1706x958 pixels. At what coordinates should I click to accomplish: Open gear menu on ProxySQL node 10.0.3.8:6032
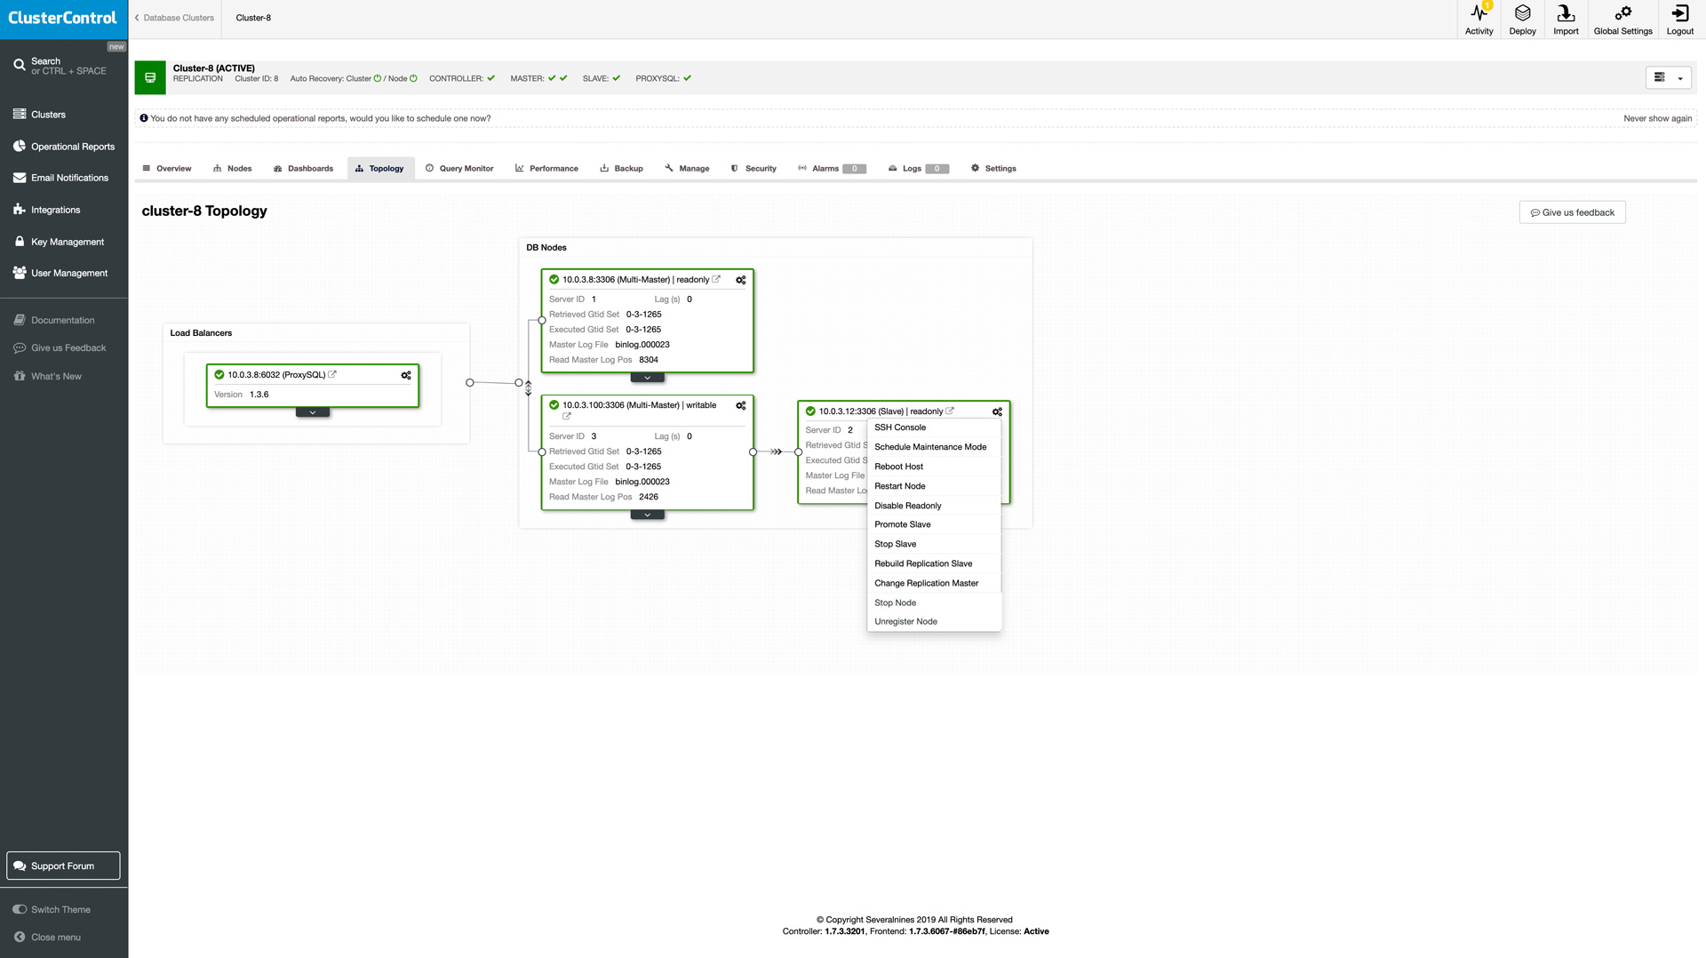[x=406, y=375]
